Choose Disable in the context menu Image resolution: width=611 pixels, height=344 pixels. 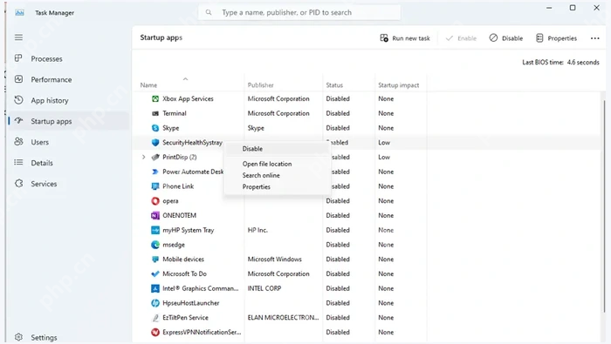tap(277, 148)
